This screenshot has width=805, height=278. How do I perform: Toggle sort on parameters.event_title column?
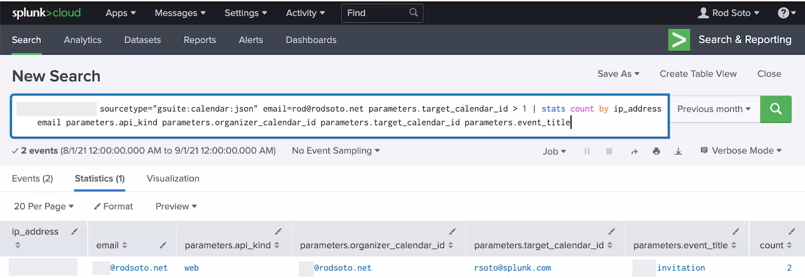(x=734, y=245)
